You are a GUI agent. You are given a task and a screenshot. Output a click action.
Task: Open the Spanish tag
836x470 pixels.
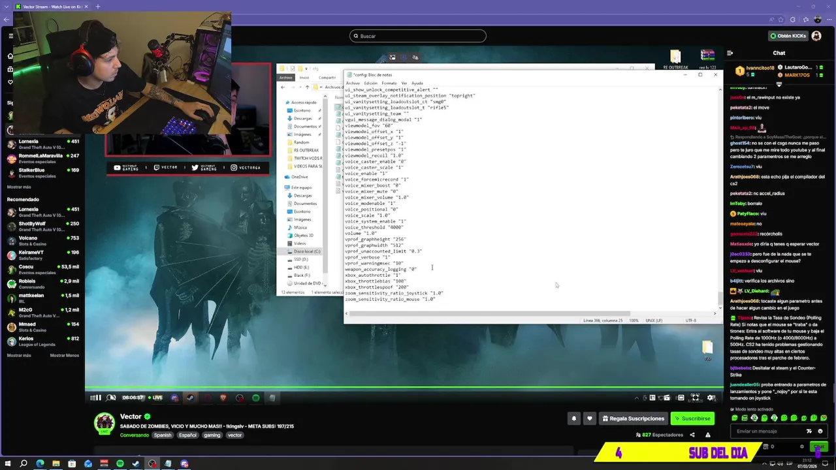click(x=163, y=435)
